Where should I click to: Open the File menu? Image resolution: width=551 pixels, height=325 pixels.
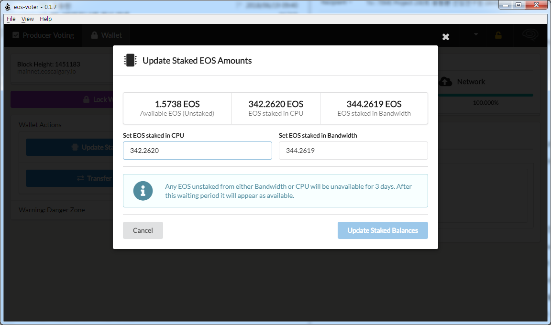(11, 19)
